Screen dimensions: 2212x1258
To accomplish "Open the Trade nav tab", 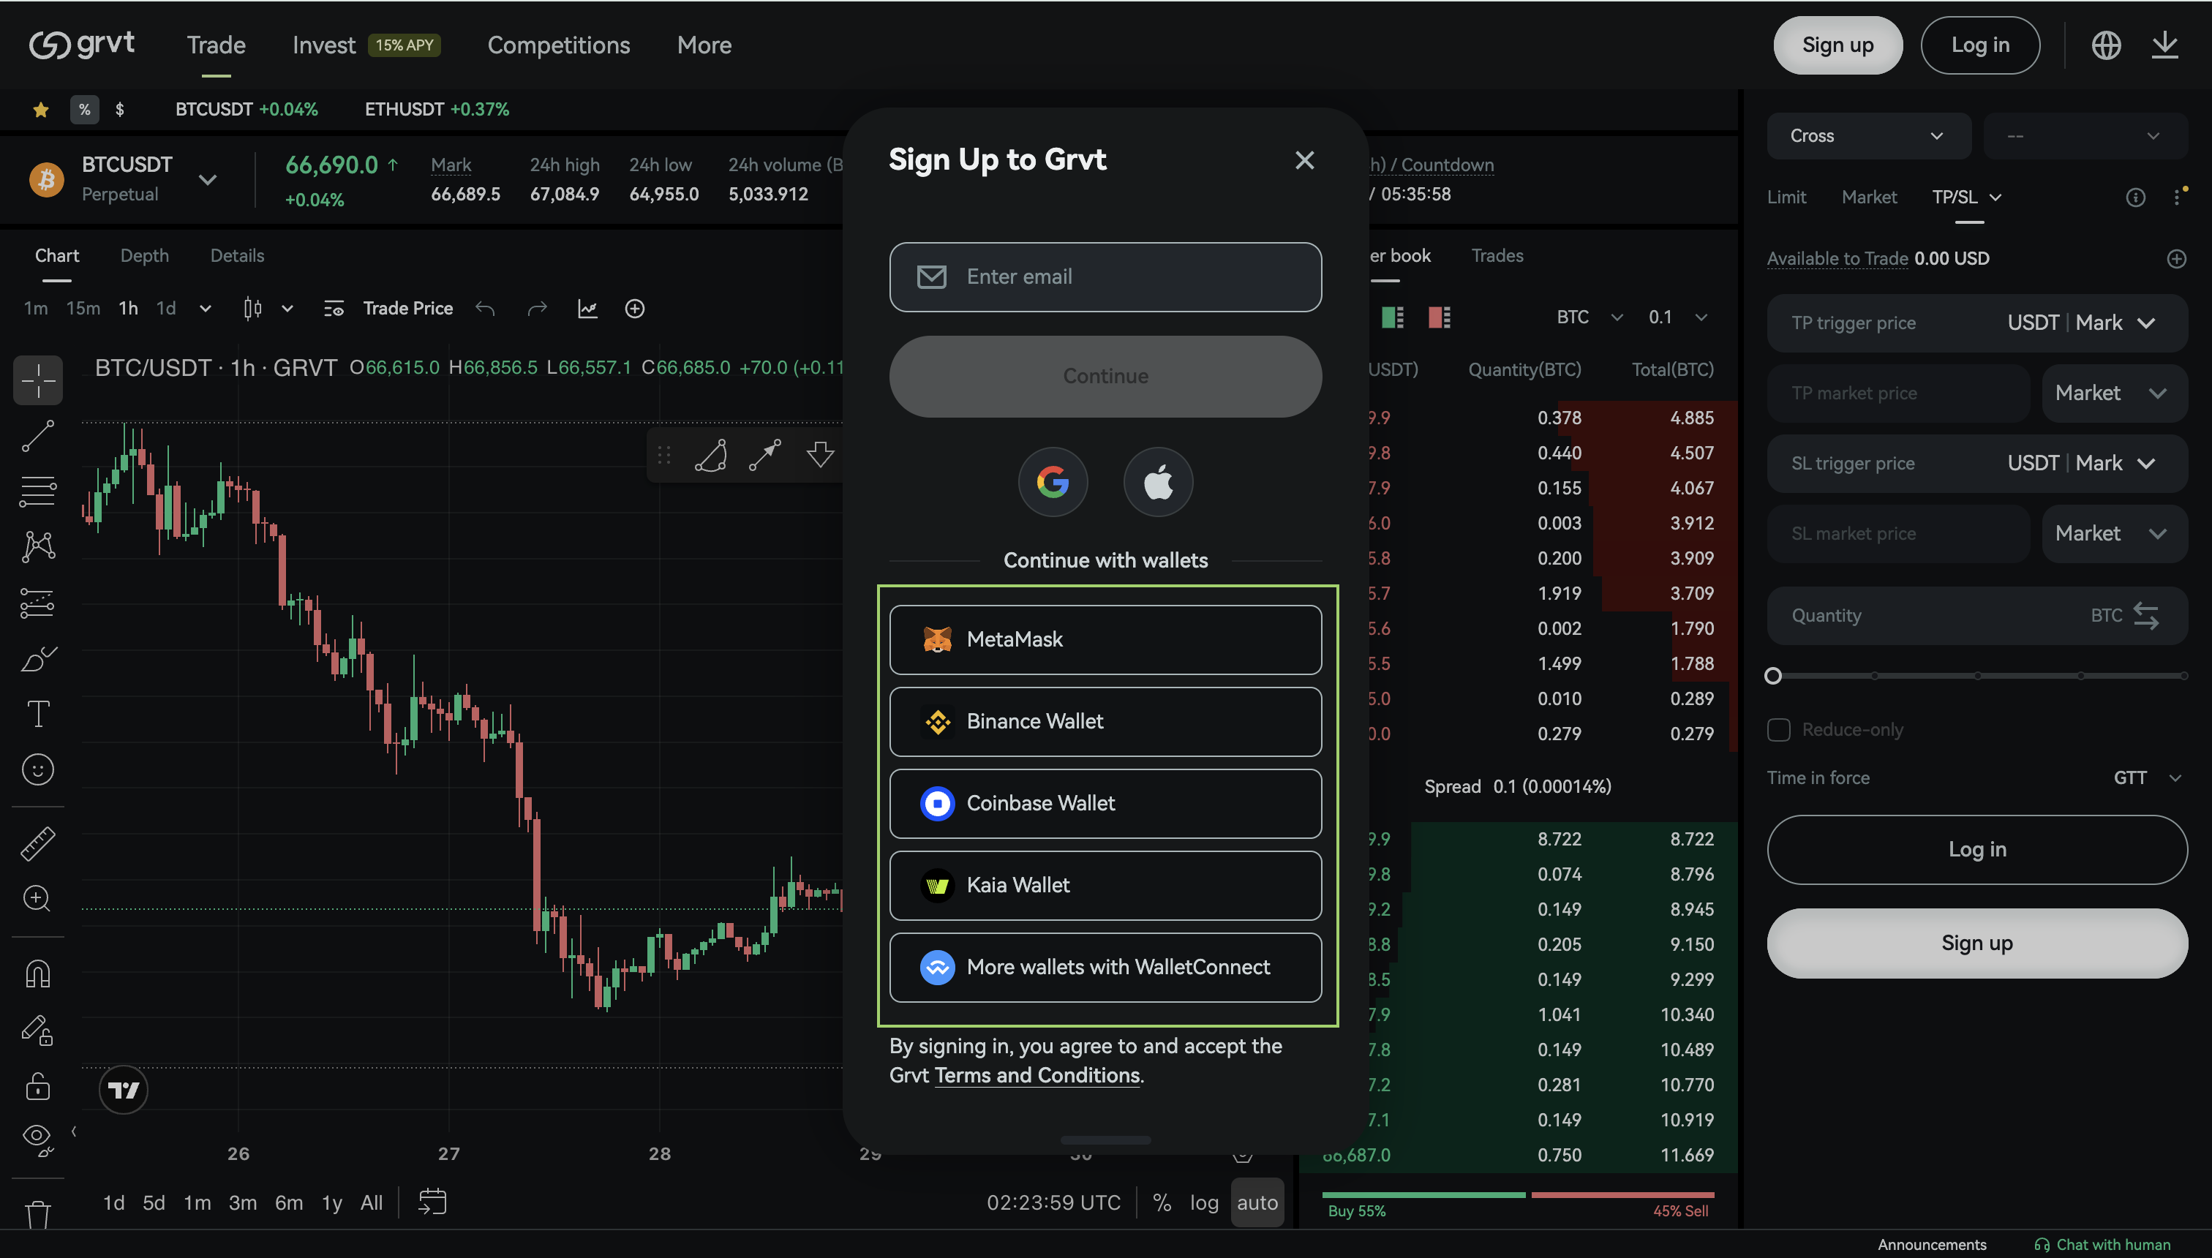I will pos(216,45).
